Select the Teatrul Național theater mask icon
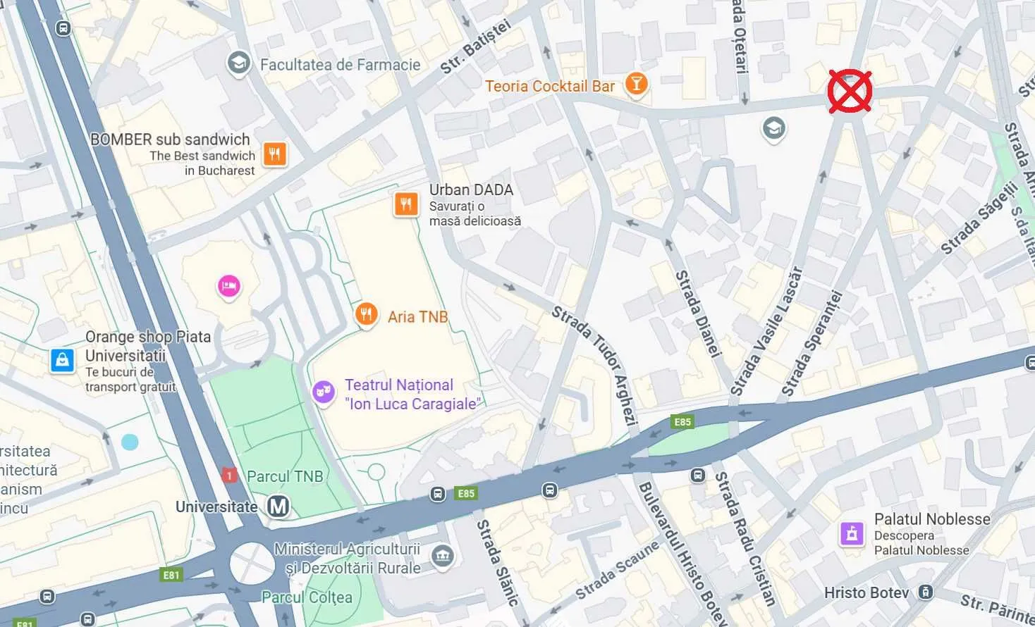This screenshot has width=1035, height=627. tap(324, 392)
